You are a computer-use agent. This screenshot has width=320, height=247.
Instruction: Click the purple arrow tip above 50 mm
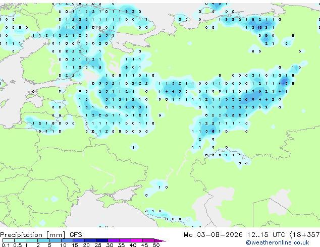[x=160, y=240]
